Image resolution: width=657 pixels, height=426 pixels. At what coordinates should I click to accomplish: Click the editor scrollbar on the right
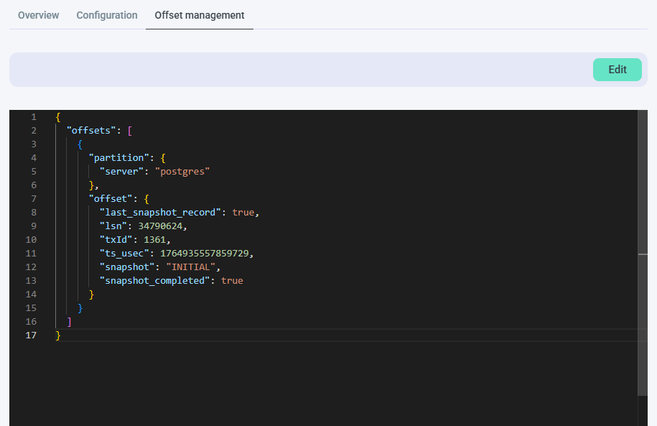point(643,216)
